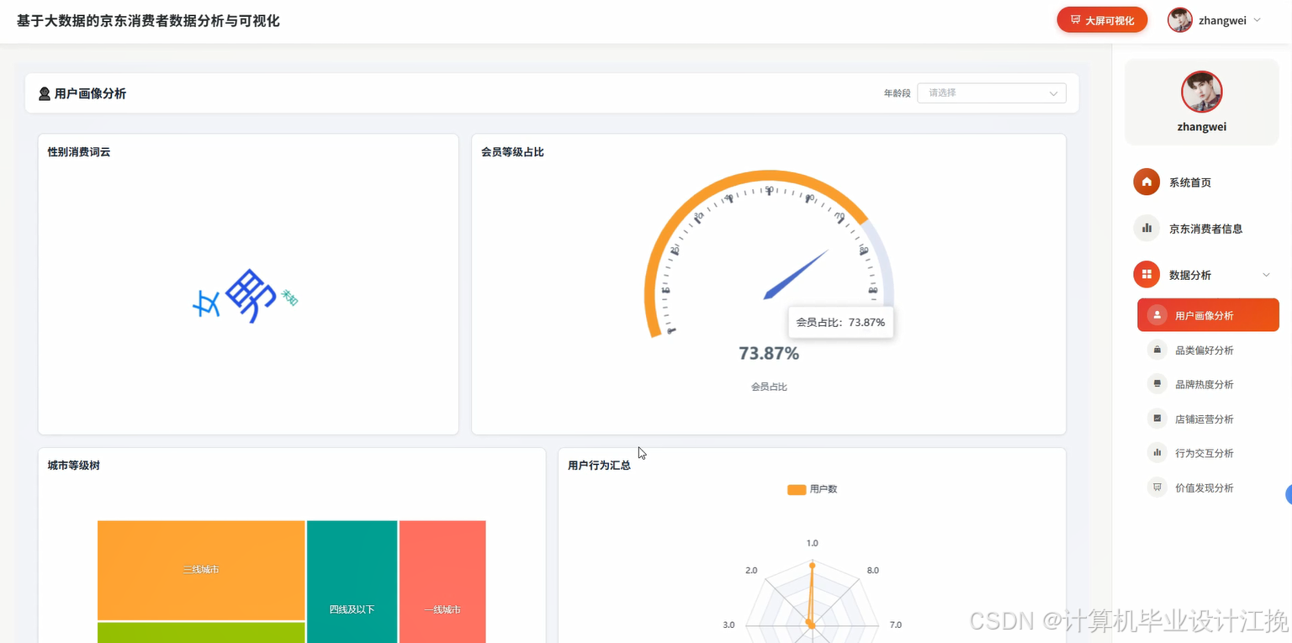Click the 性别消费词云 card title
Screen dimensions: 1292x643
pos(79,152)
